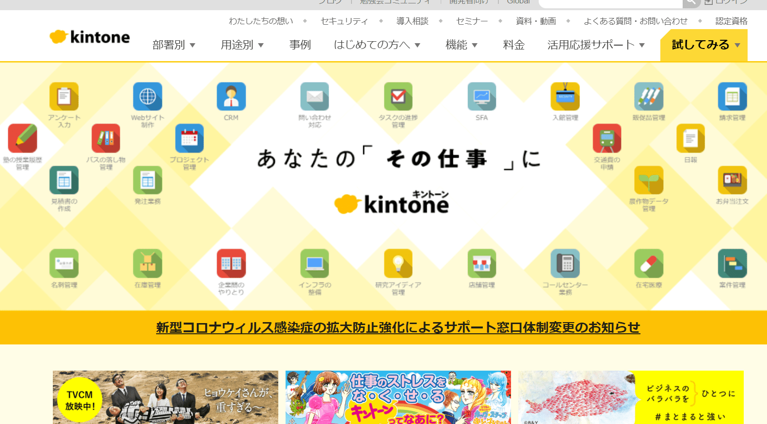The image size is (767, 424).
Task: Click the インフラの整備 laptop icon
Action: [x=315, y=263]
